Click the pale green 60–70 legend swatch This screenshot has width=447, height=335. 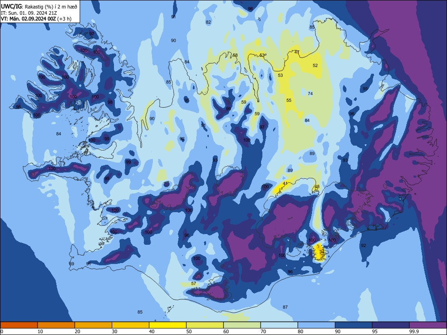(x=242, y=325)
